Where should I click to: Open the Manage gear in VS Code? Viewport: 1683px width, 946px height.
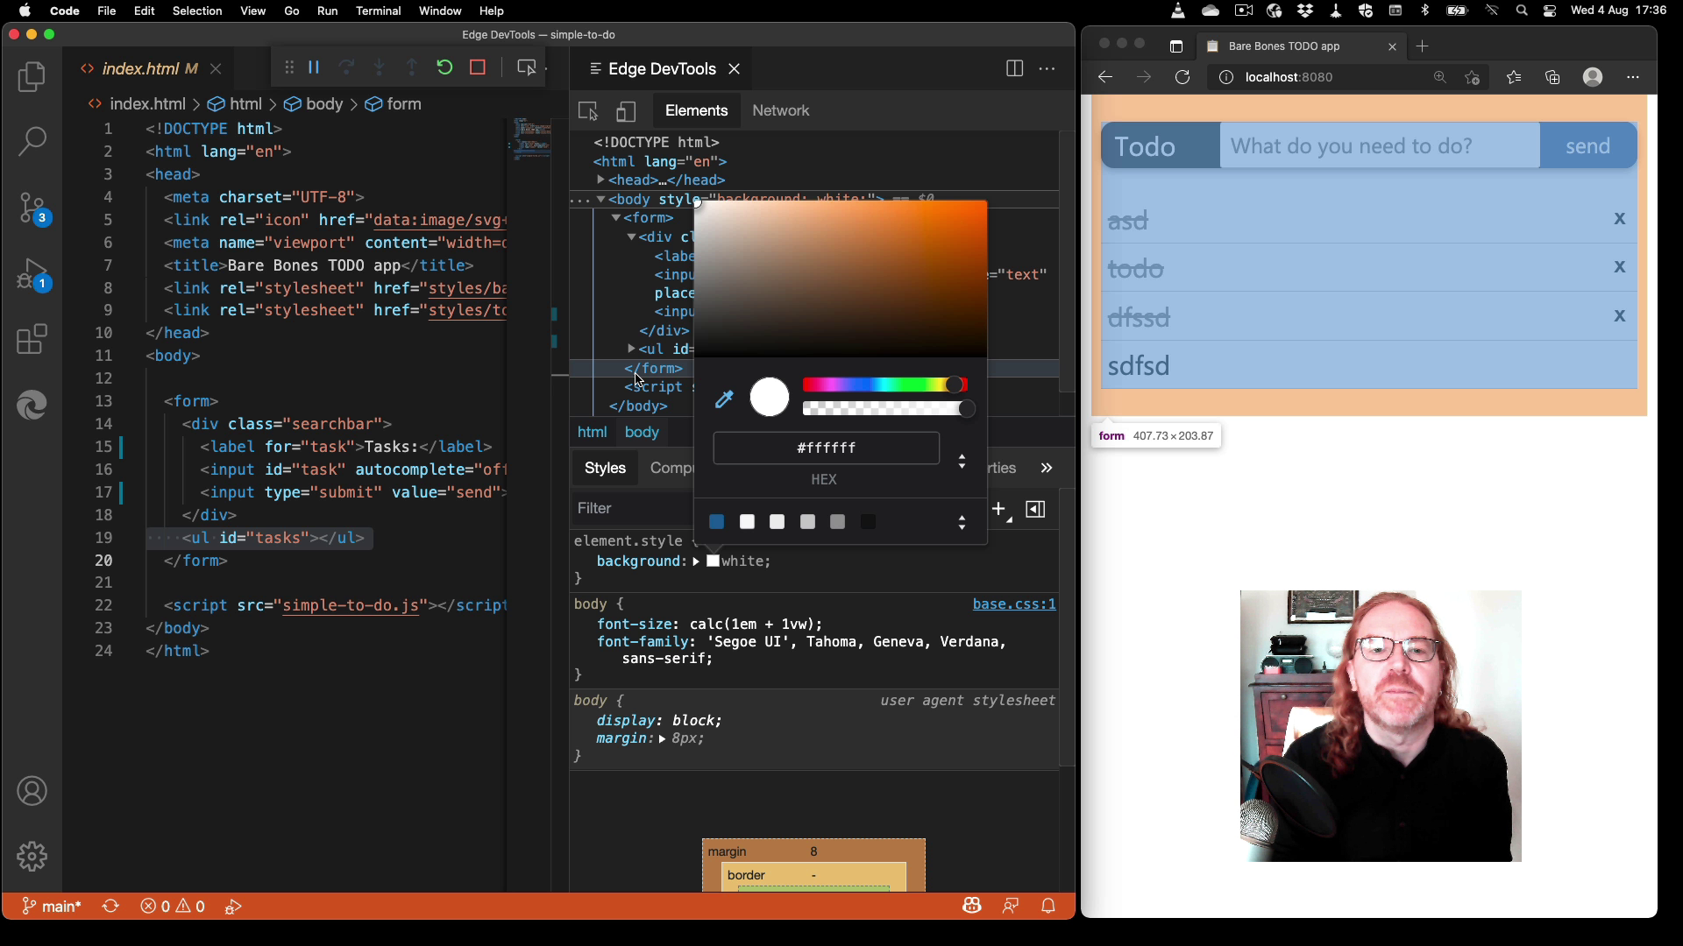pos(32,857)
